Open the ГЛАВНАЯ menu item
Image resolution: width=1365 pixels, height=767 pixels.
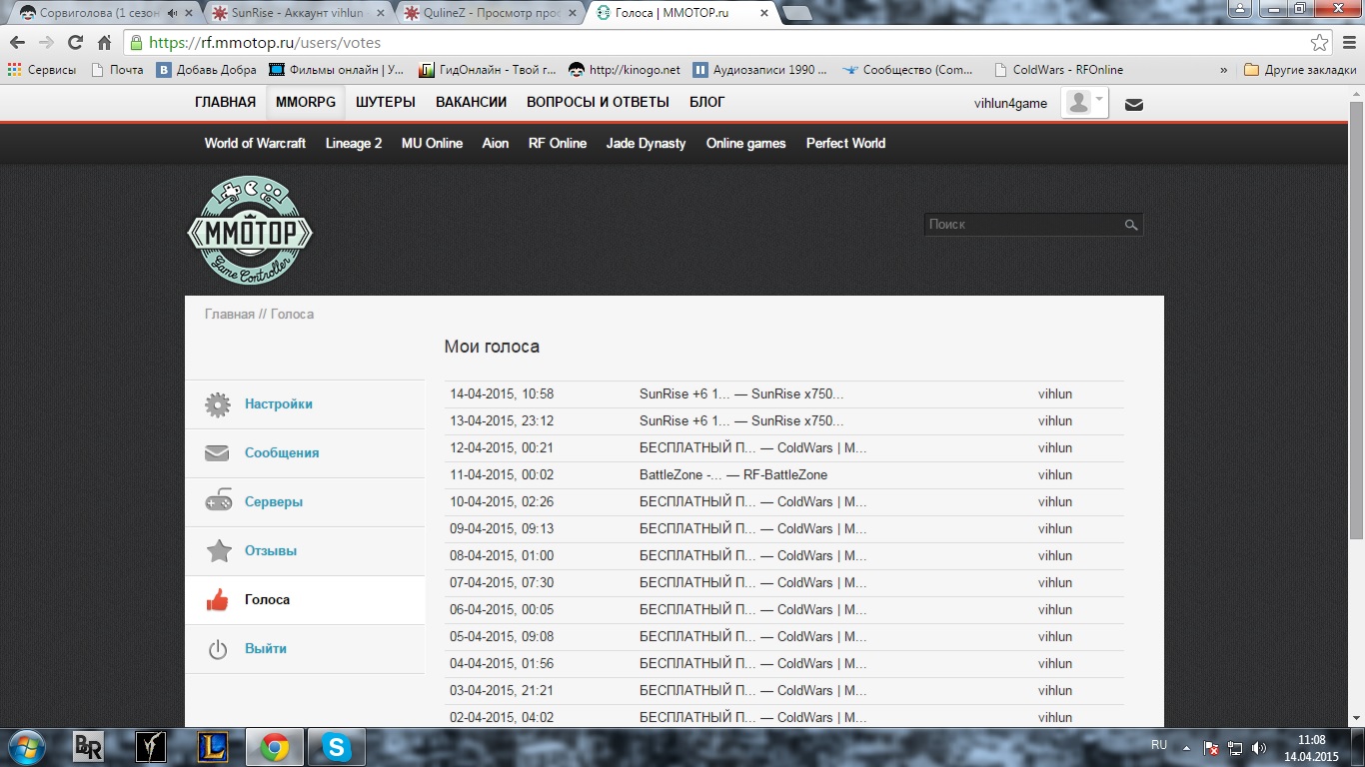coord(226,102)
